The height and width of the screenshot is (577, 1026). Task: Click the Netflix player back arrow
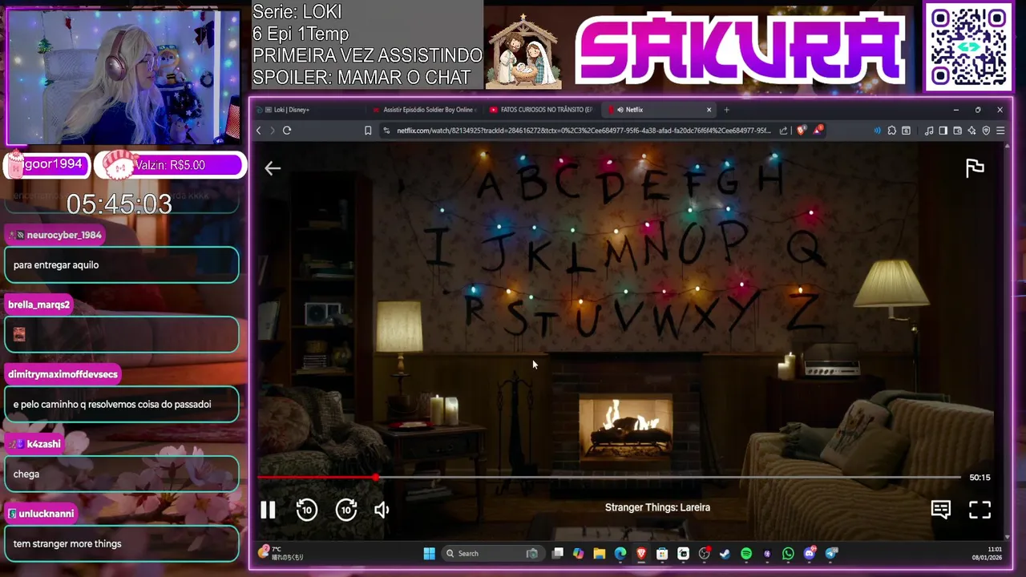[273, 167]
